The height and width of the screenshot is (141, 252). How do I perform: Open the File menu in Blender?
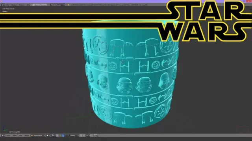click(7, 5)
